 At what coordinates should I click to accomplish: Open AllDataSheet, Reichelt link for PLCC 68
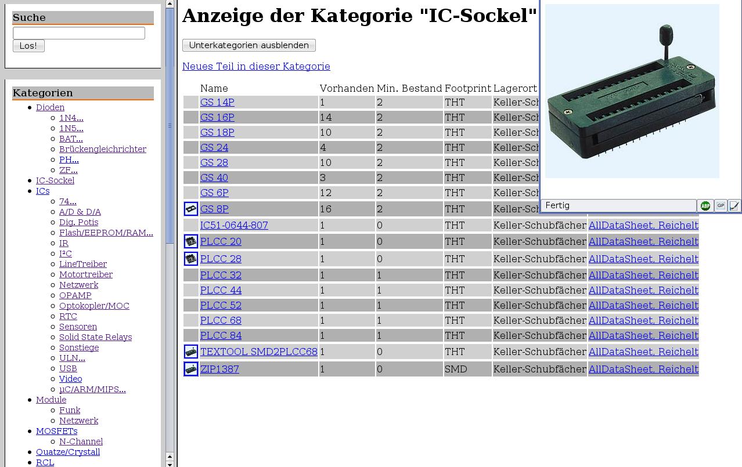coord(643,320)
